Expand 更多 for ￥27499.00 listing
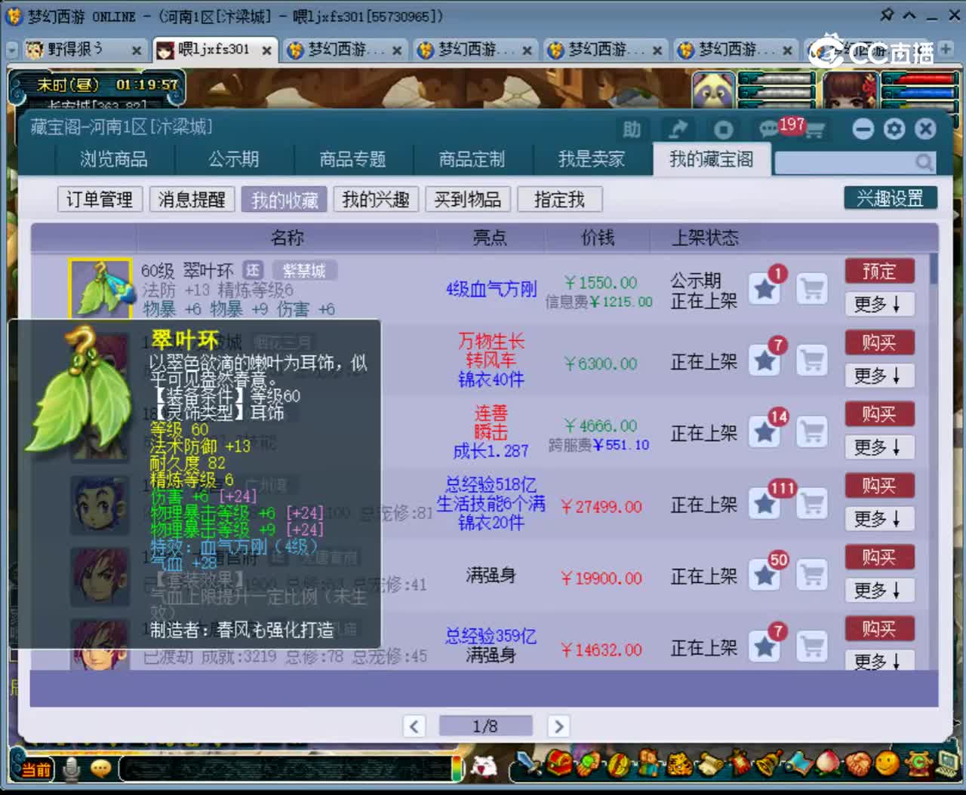The width and height of the screenshot is (966, 795). pos(879,519)
